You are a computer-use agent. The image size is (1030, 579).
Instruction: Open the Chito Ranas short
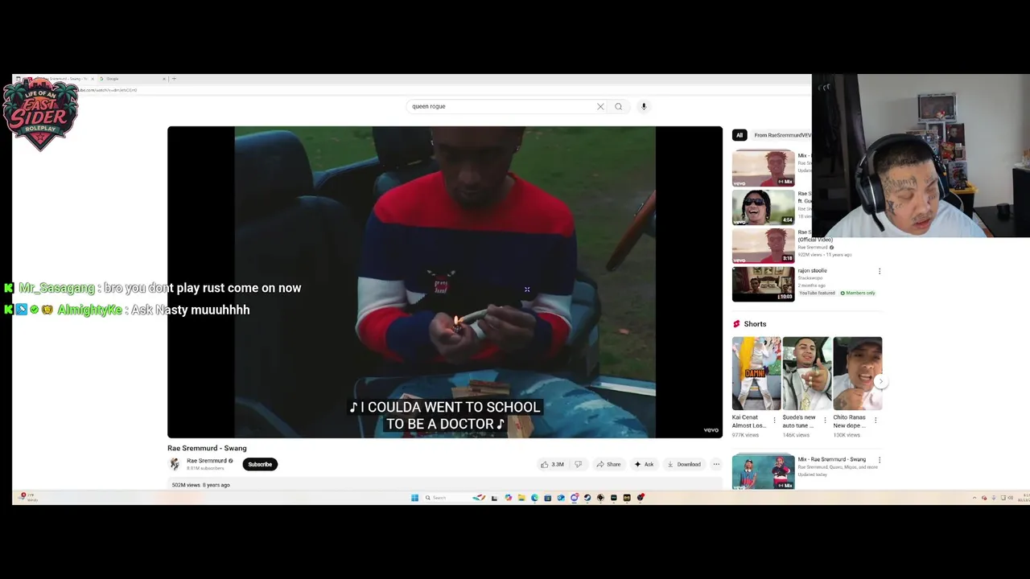point(858,373)
